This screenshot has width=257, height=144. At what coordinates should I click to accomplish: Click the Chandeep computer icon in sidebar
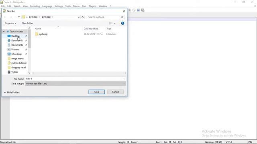point(9,54)
